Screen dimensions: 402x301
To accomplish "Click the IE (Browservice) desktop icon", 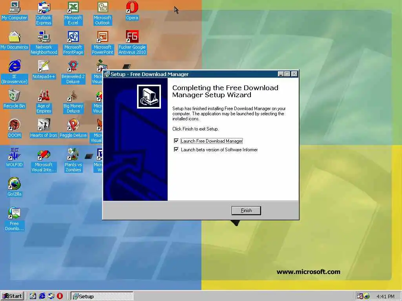I will pyautogui.click(x=15, y=72).
